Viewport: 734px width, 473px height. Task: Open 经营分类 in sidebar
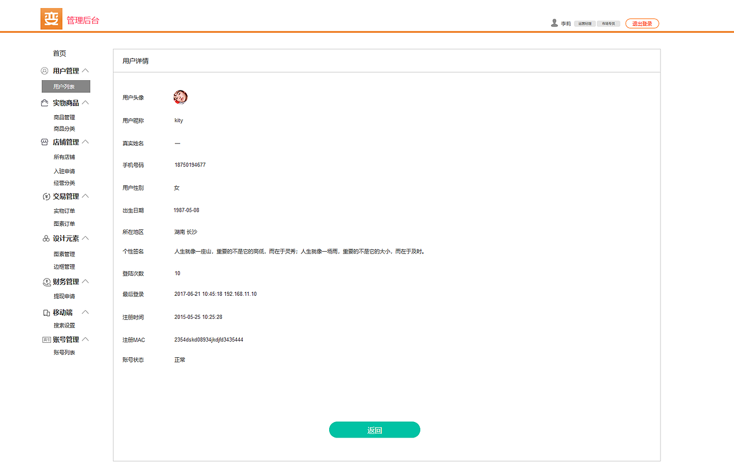[x=64, y=183]
